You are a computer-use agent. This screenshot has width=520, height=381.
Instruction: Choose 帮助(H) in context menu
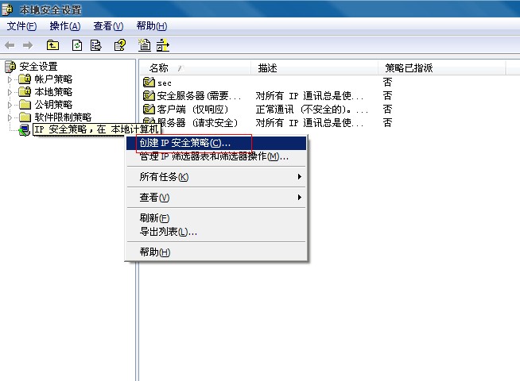(216, 252)
